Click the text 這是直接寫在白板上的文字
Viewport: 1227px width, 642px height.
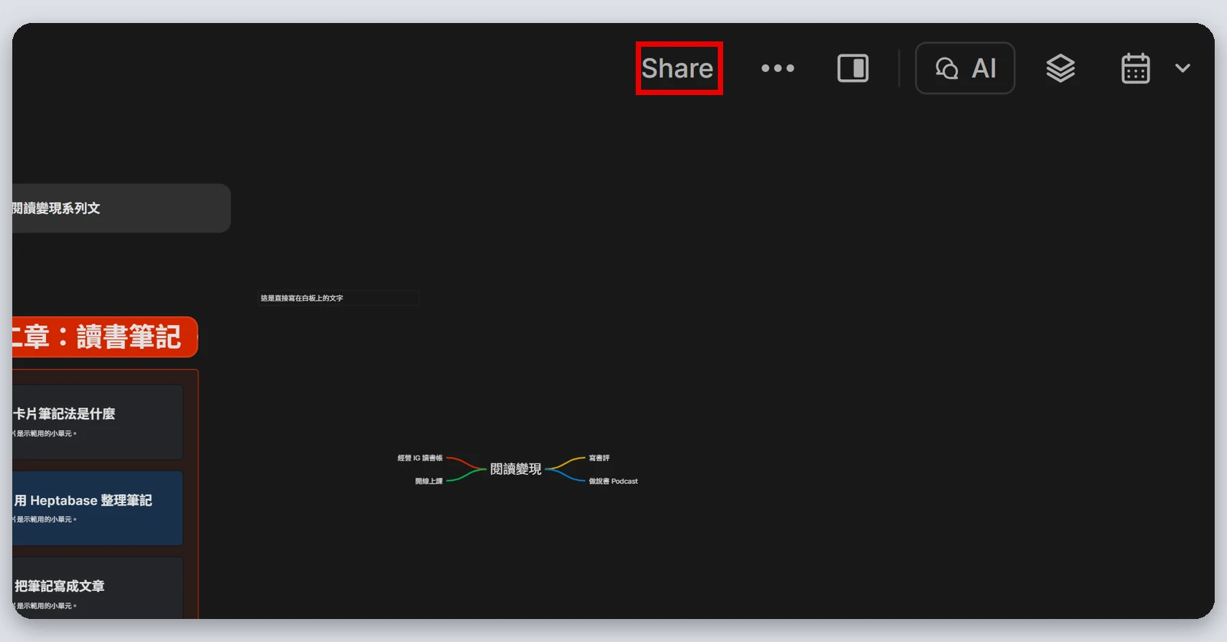[x=301, y=298]
